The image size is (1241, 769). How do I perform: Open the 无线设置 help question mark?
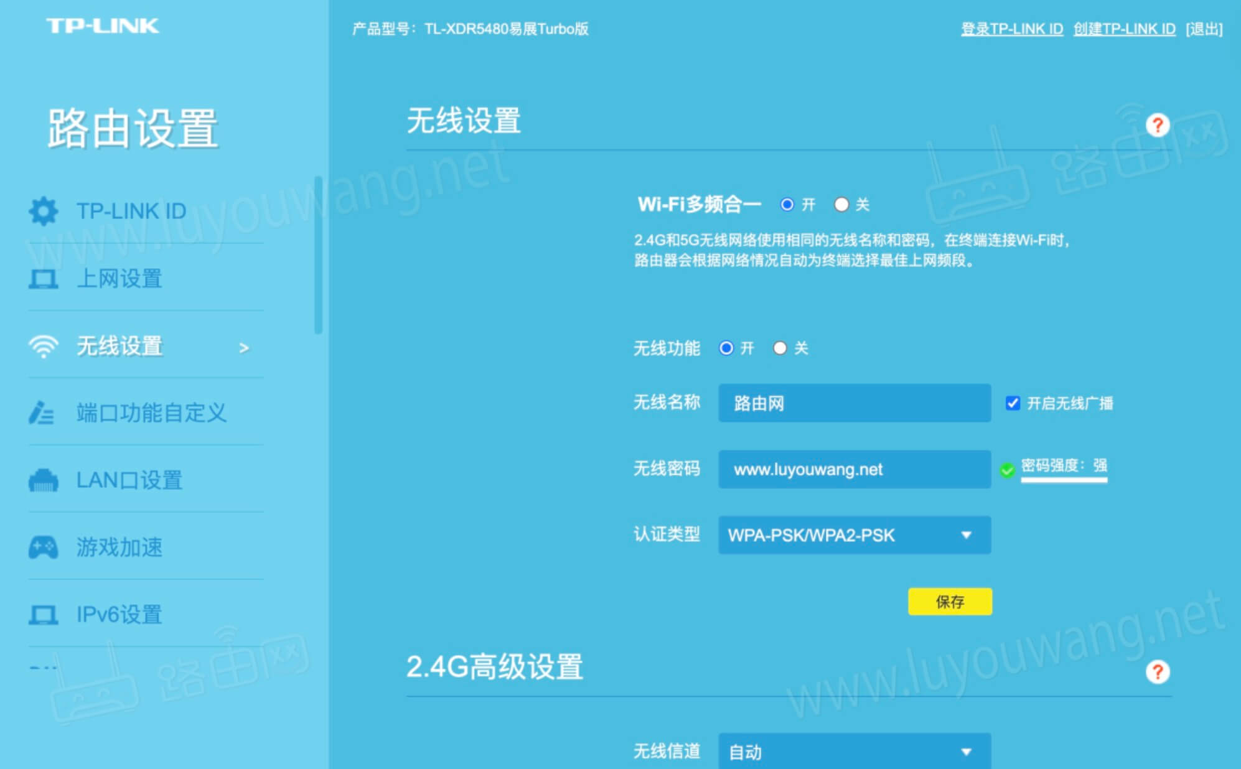[x=1158, y=126]
